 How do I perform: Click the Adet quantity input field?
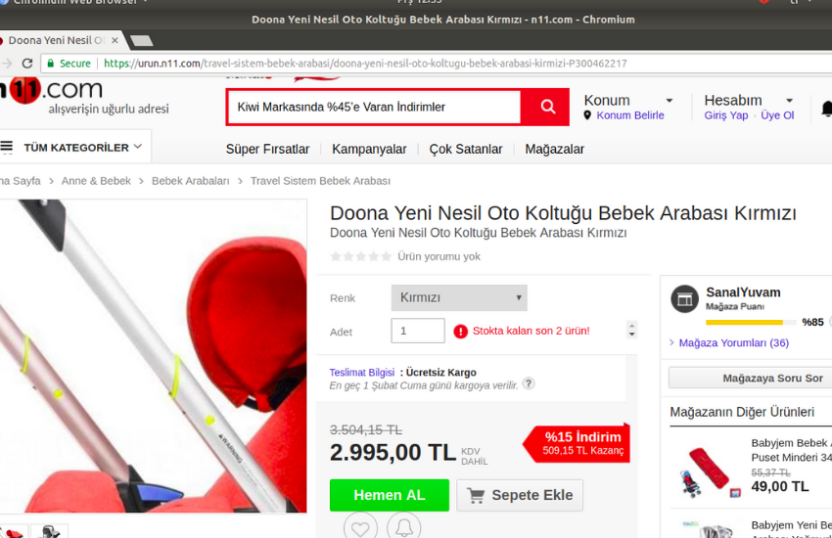click(417, 331)
